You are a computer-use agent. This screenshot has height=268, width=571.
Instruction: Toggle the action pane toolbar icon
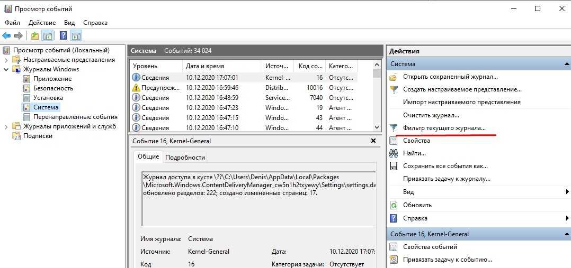pyautogui.click(x=76, y=36)
